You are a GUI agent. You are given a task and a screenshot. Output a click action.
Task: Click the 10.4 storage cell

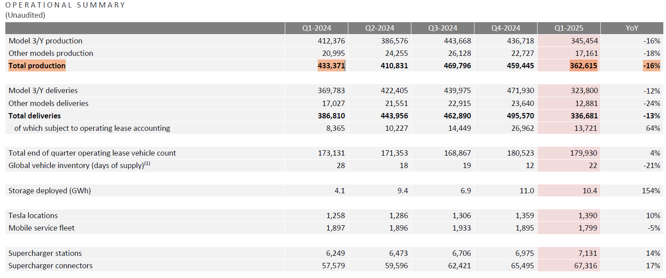[590, 191]
